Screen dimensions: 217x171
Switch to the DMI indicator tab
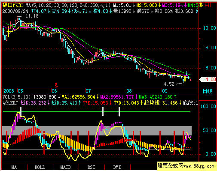click(117, 167)
